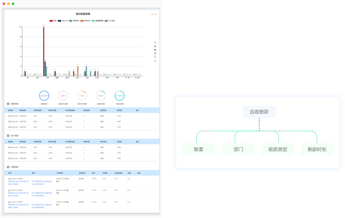The height and width of the screenshot is (218, 345).
Task: Click the stacked chart toolbox icon
Action: point(155,50)
